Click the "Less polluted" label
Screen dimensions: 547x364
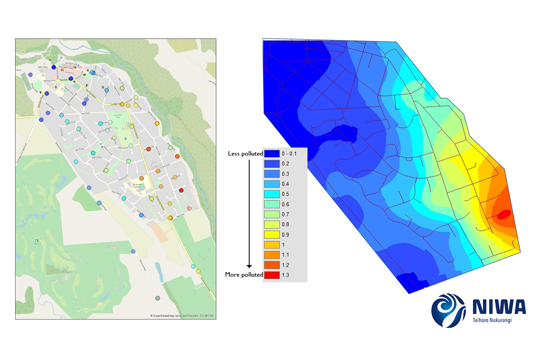245,154
